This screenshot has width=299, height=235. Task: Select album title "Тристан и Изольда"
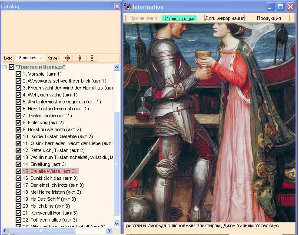point(40,67)
